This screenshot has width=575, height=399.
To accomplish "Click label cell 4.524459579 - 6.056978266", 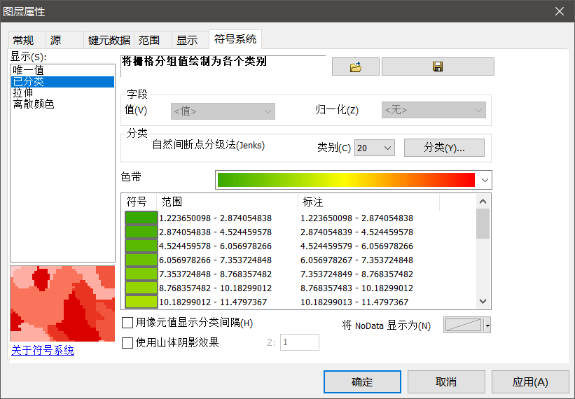I will tap(356, 246).
